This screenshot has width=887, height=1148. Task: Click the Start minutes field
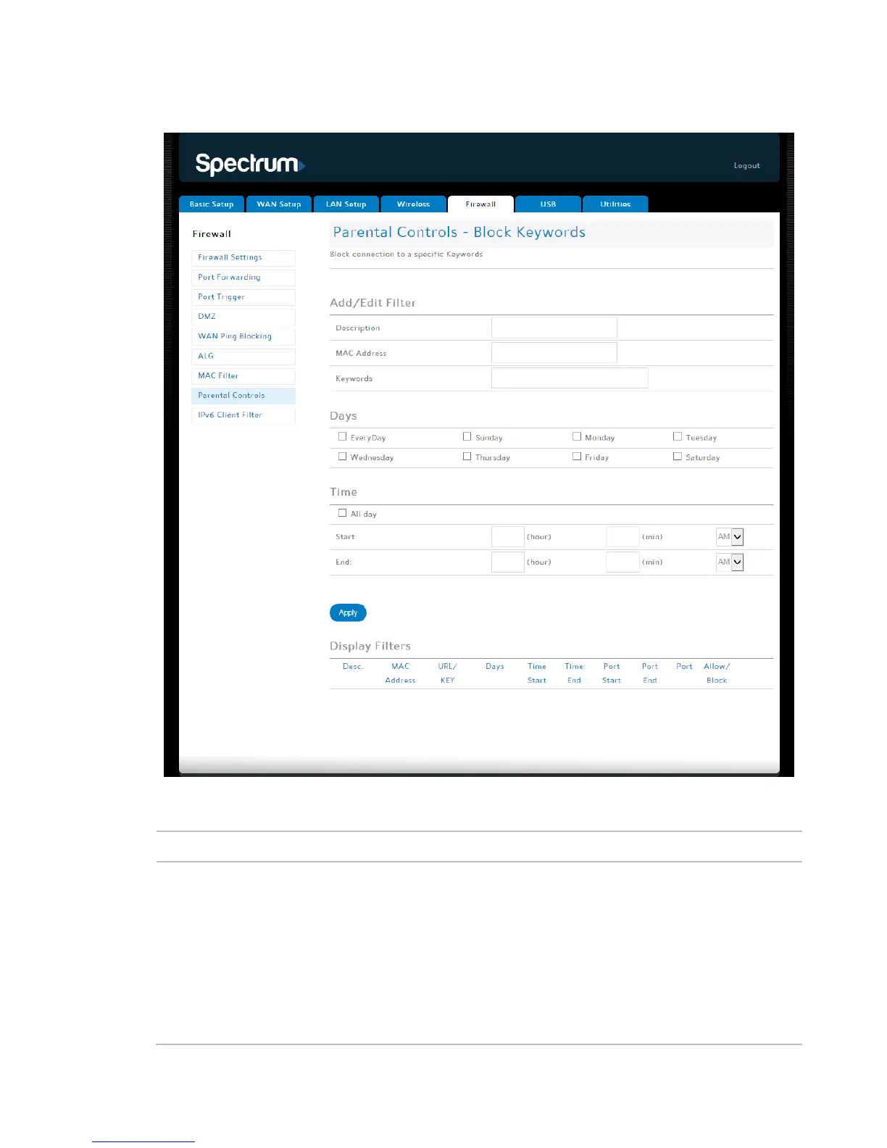(x=622, y=537)
